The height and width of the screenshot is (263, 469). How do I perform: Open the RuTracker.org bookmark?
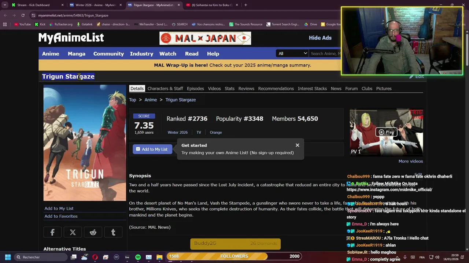[60, 24]
